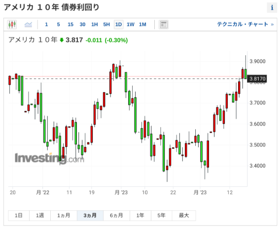The height and width of the screenshot is (227, 280).
Task: Choose the 1年 range tab
Action: 140,215
